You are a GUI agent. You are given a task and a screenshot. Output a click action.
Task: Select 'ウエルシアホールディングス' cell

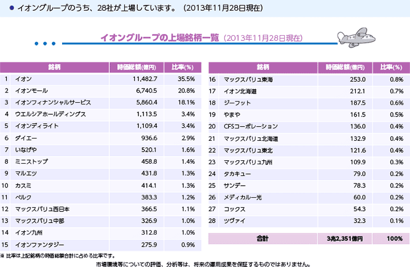click(50, 114)
